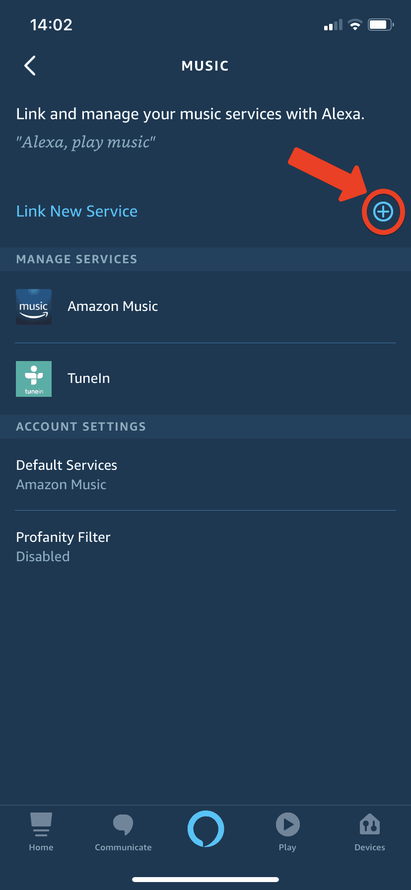This screenshot has width=411, height=890.
Task: Open the Devices tab
Action: [x=370, y=832]
